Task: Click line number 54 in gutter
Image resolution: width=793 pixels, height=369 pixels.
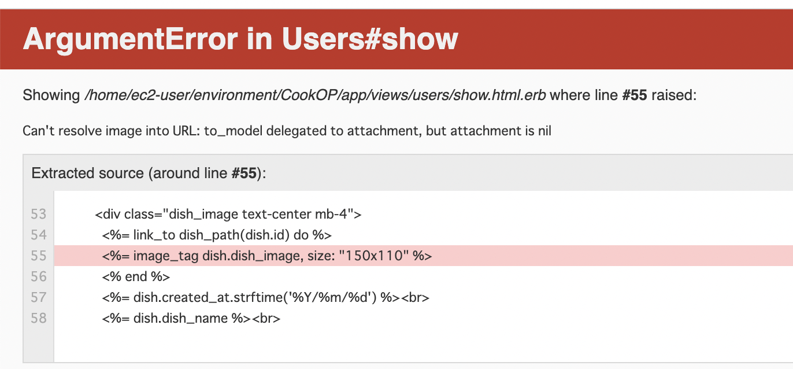Action: [38, 235]
